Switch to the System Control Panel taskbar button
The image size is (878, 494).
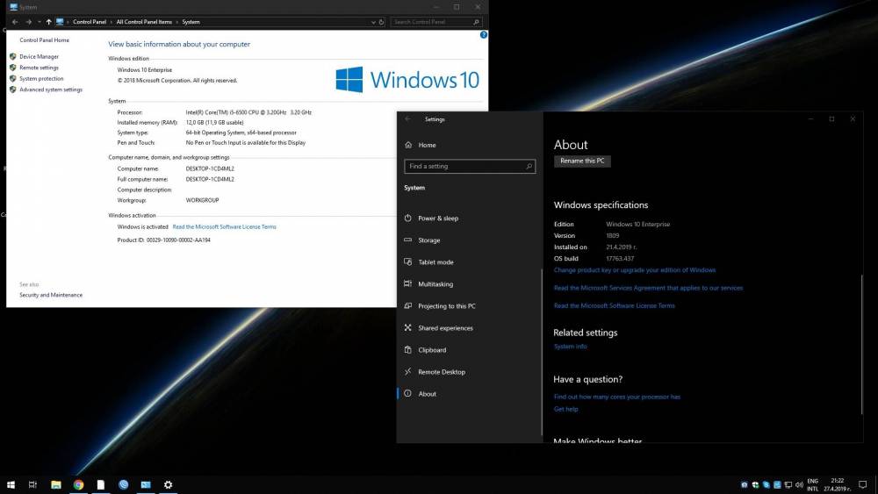(x=146, y=484)
